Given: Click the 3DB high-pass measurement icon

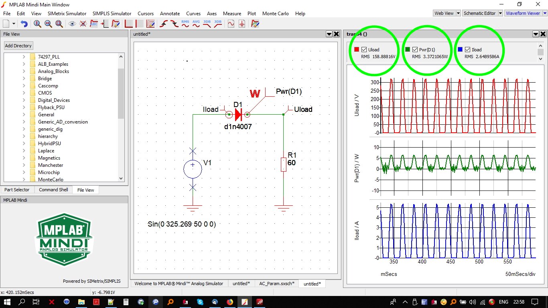Looking at the screenshot, I should 218,24.
